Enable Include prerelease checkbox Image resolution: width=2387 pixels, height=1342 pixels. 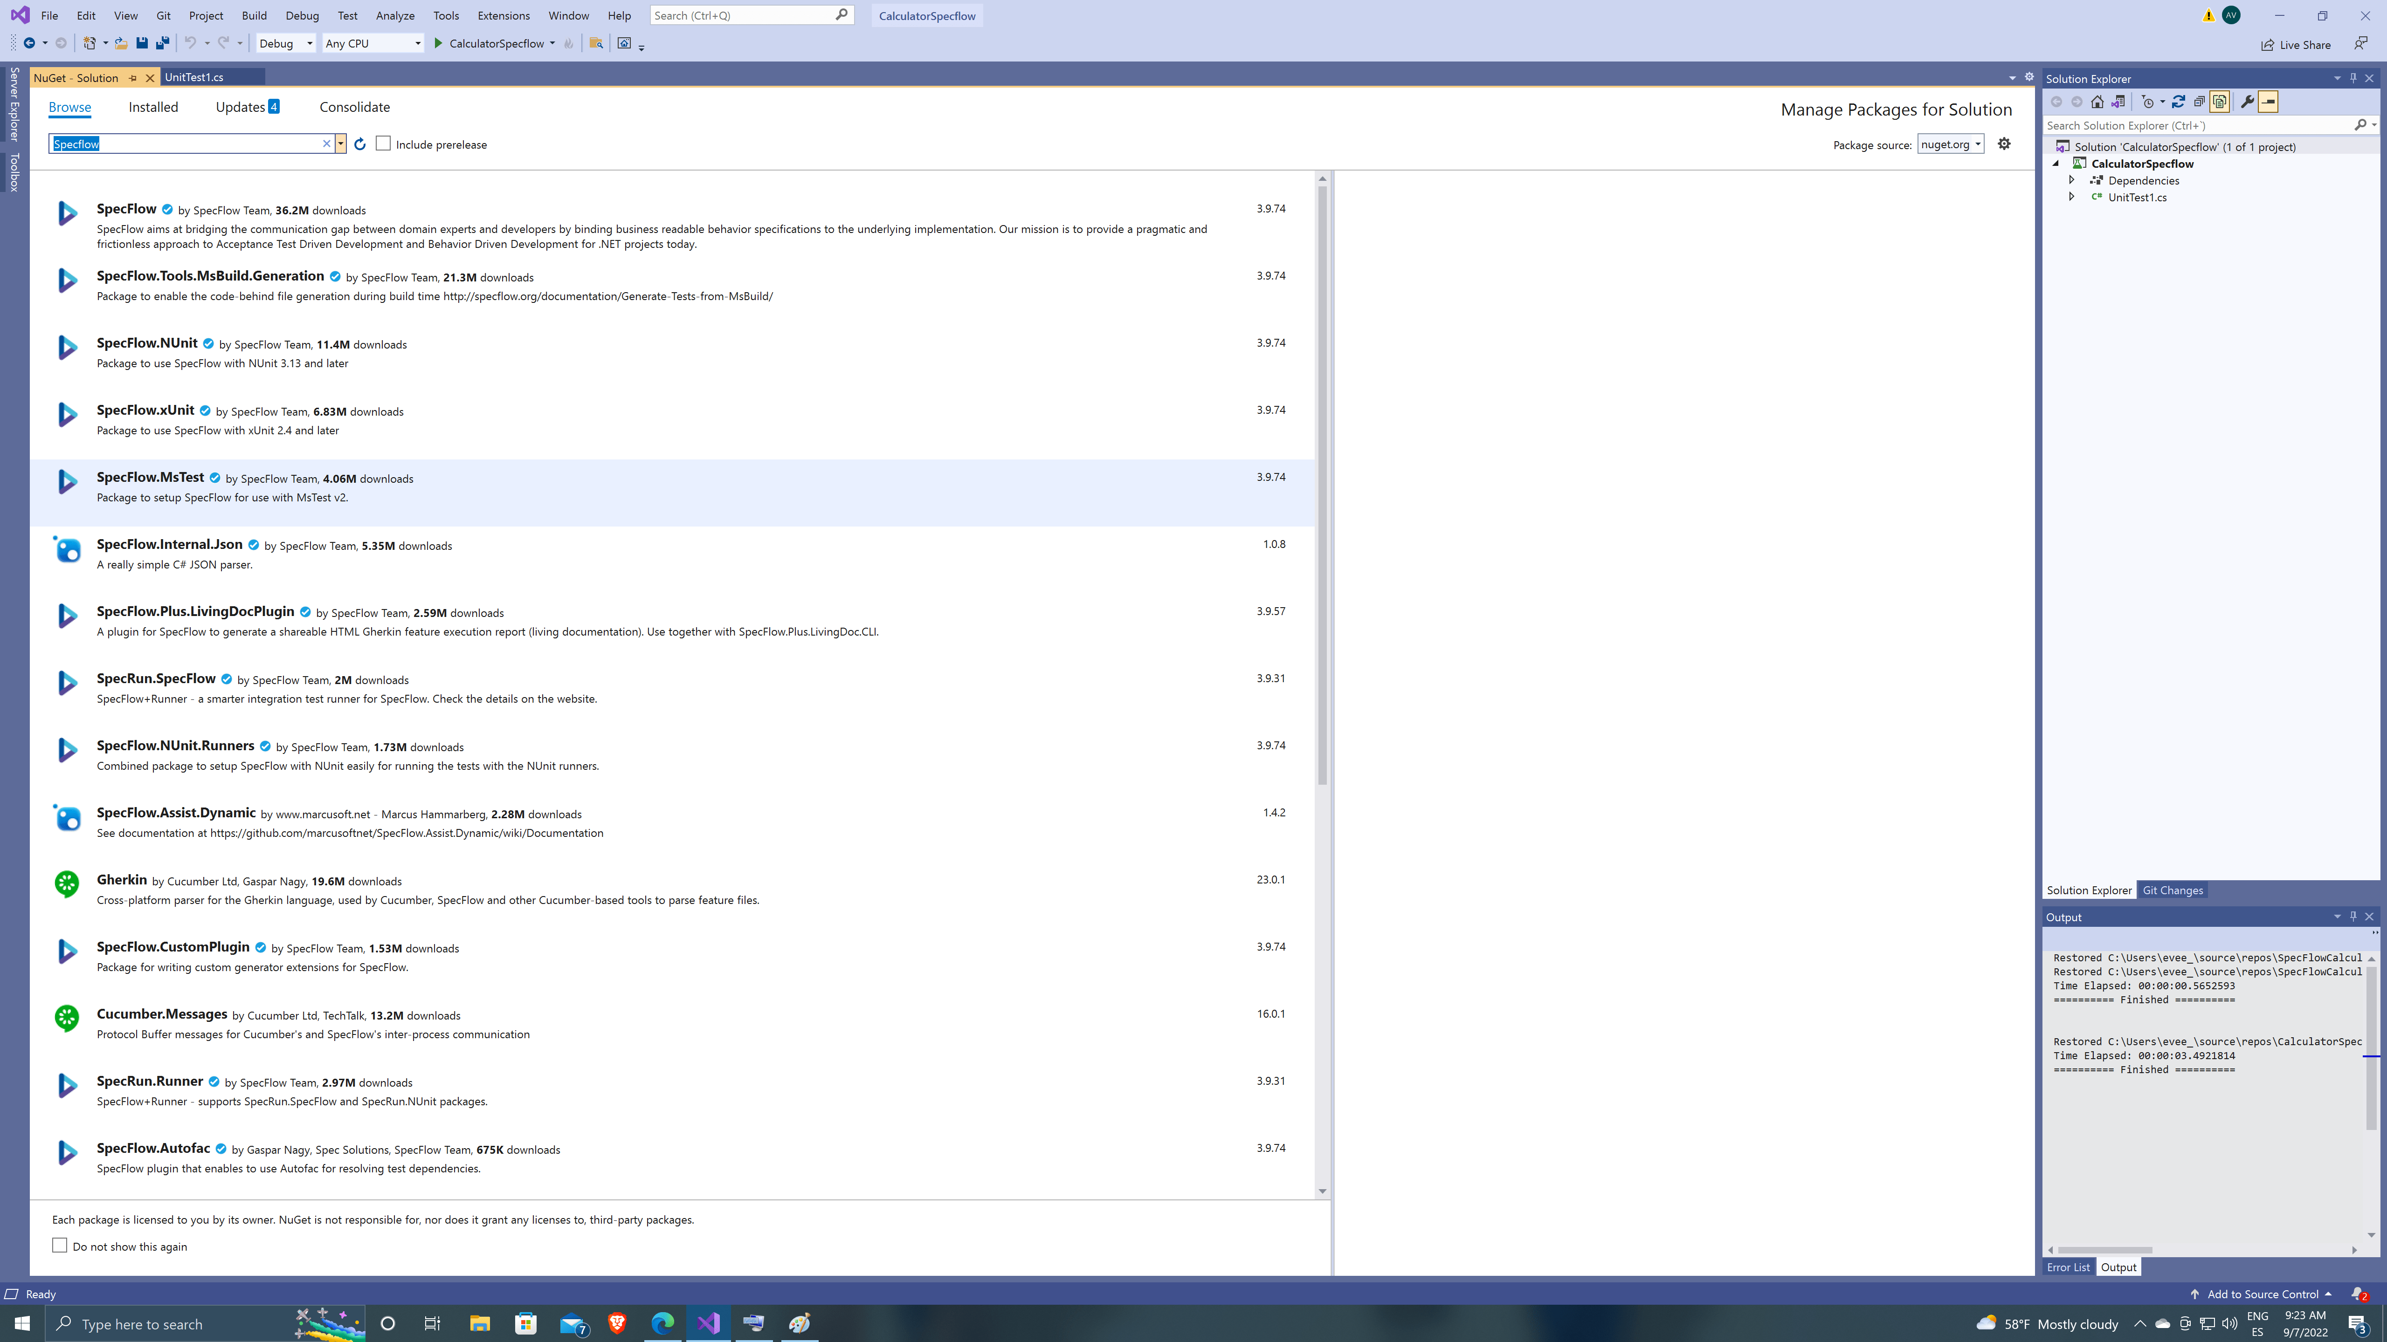tap(384, 144)
